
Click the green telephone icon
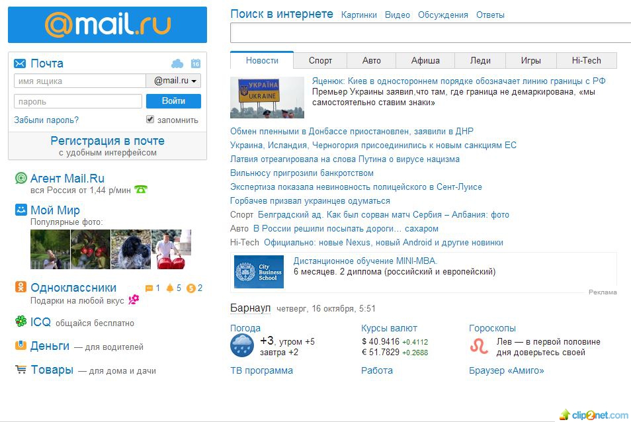[x=141, y=189]
